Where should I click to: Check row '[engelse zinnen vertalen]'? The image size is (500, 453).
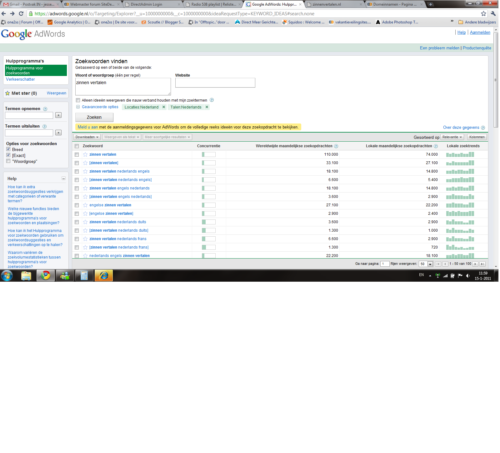(77, 214)
